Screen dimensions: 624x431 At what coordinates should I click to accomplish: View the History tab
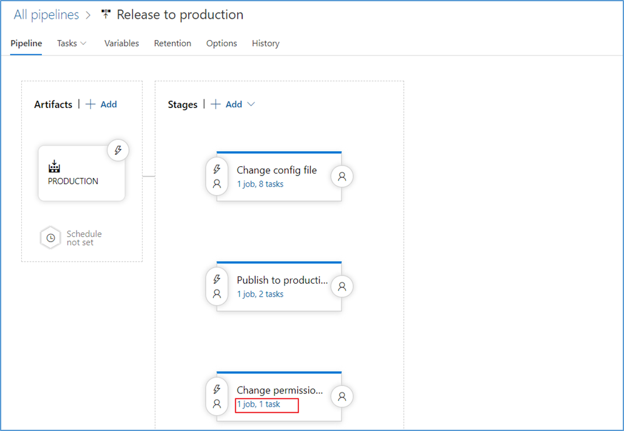265,43
